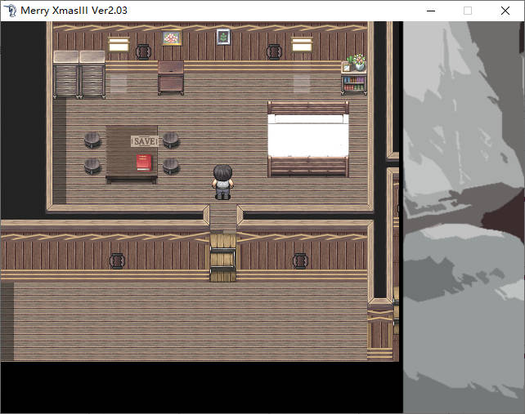The height and width of the screenshot is (414, 525).
Task: Click the wall sconce left of the flower painting
Action: coord(143,51)
